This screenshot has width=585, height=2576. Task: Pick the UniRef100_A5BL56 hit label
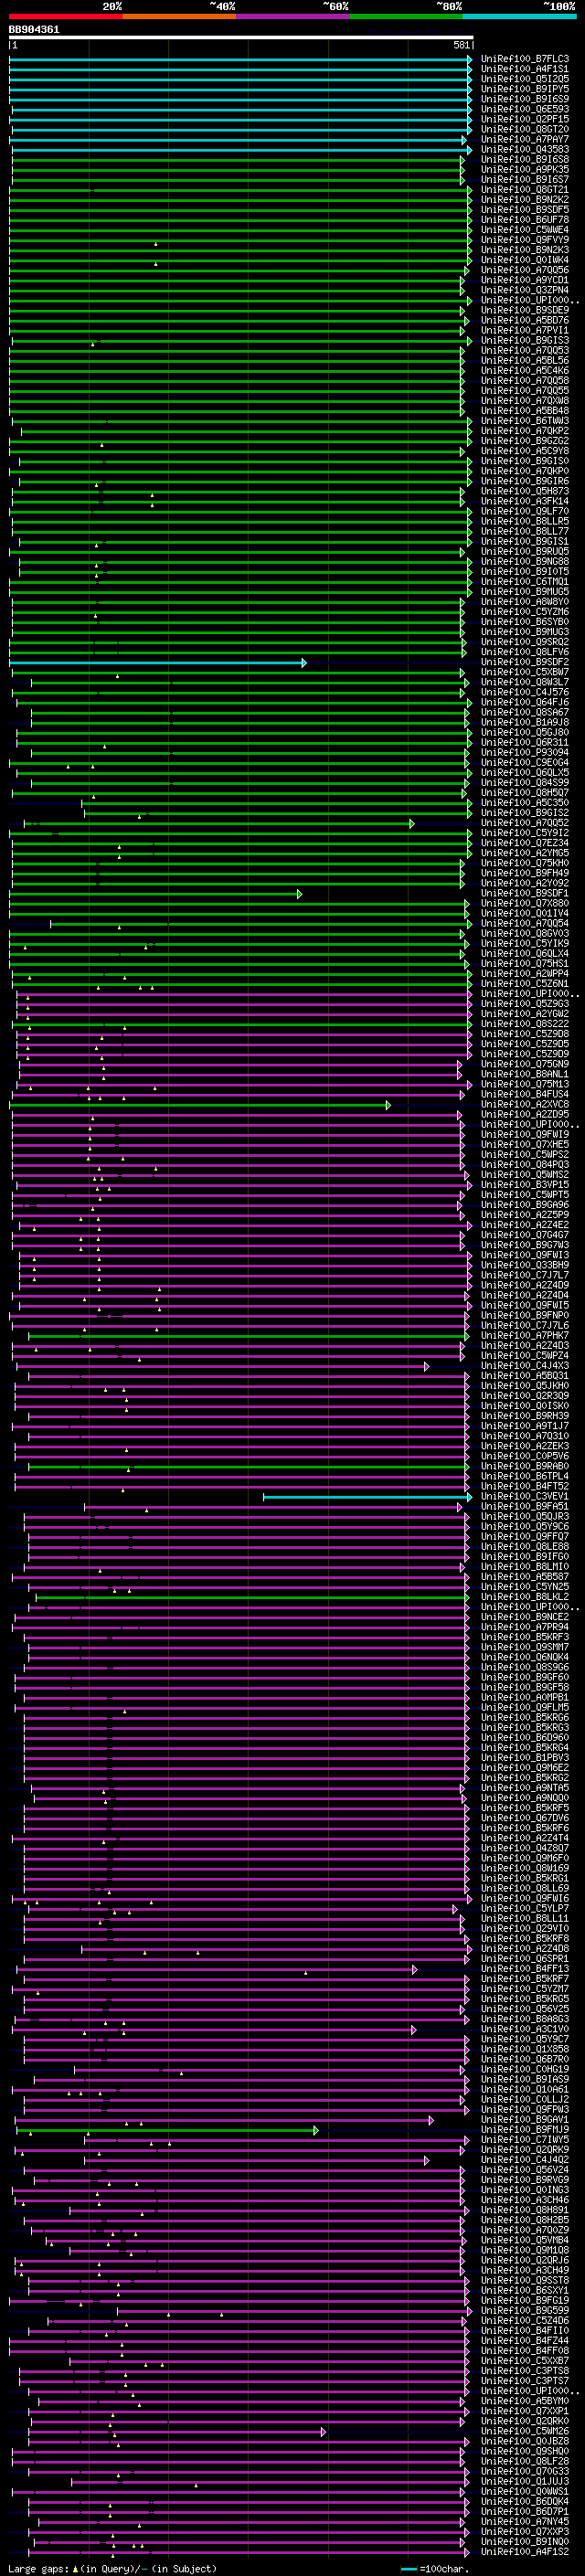coord(525,361)
